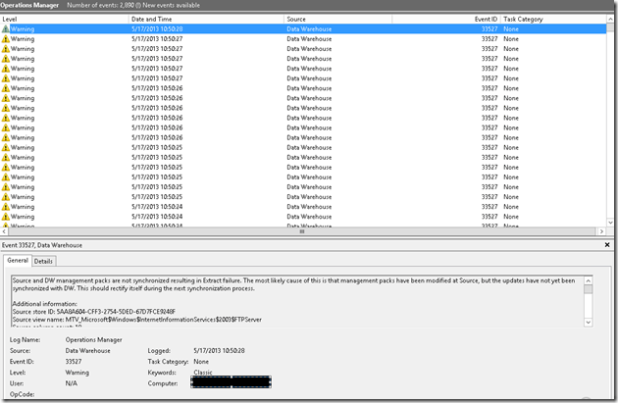Sort events by the Level column header
Viewport: 618px width, 403px height.
[x=59, y=19]
